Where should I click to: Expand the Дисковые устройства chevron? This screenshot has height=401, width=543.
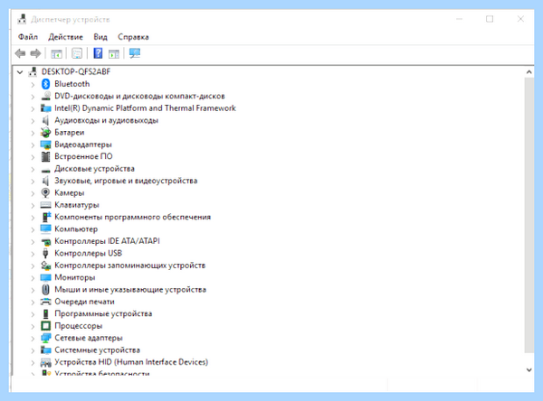tap(33, 169)
